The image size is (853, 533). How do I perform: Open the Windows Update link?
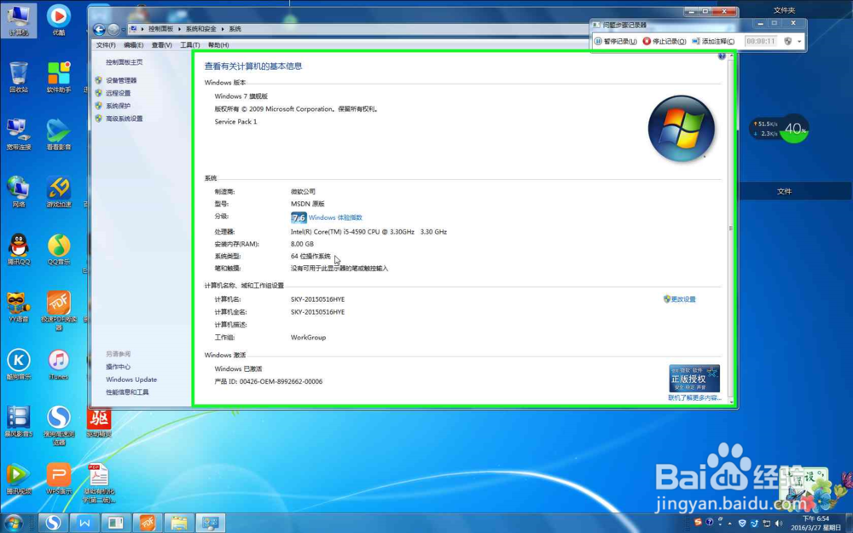point(131,379)
